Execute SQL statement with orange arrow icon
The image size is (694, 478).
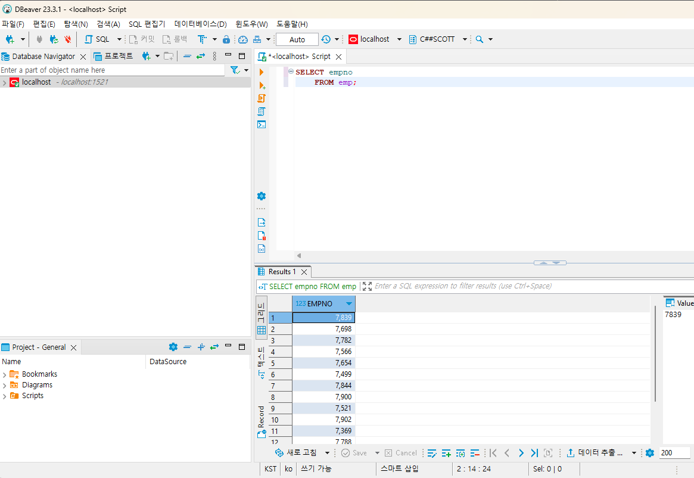261,72
